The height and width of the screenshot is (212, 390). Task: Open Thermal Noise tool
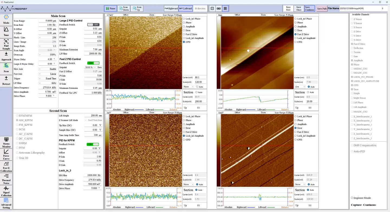[6, 179]
